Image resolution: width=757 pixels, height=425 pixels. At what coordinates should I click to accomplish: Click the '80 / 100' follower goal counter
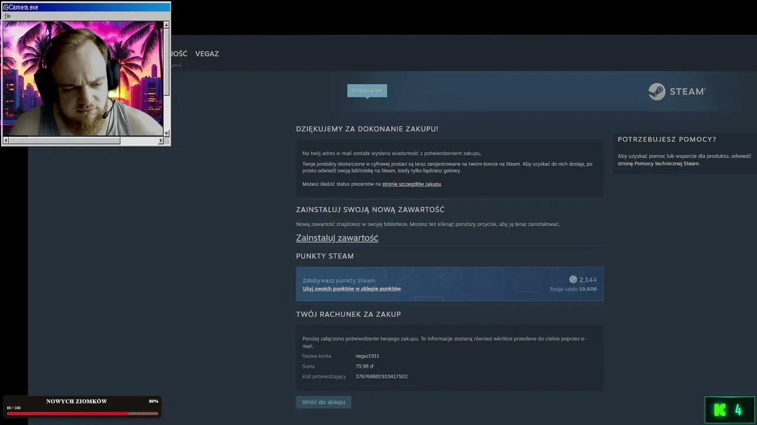tap(14, 408)
